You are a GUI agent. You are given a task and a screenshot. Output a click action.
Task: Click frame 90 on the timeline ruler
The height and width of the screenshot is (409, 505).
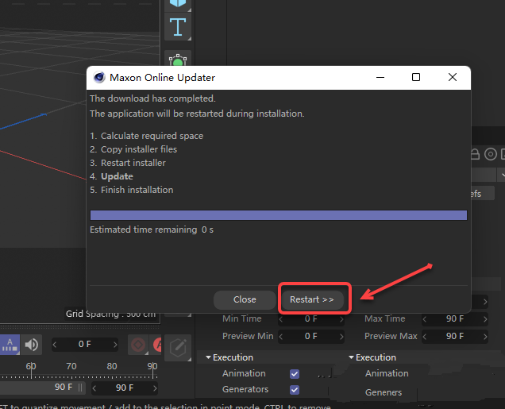[152, 366]
